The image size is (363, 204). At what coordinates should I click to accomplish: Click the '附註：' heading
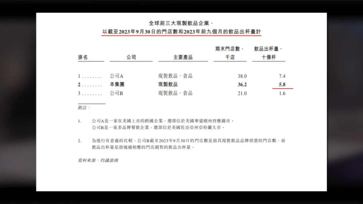84,108
